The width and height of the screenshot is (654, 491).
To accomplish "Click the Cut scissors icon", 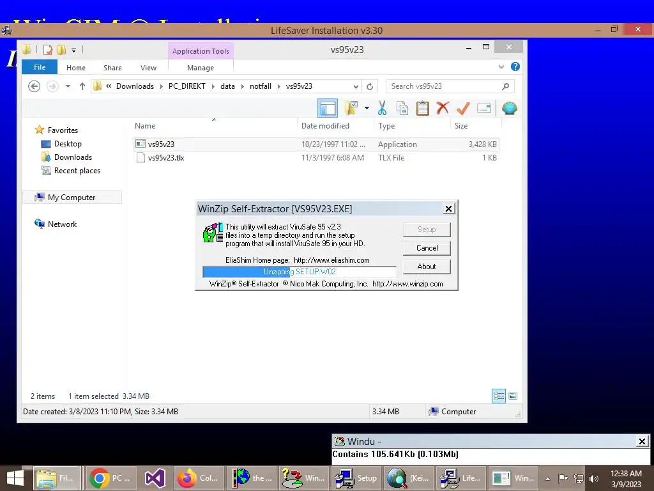I will [382, 108].
